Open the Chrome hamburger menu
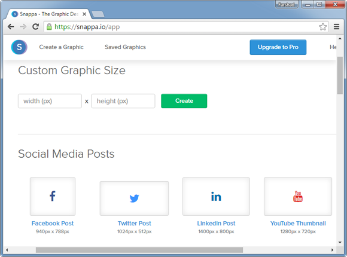This screenshot has height=257, width=347. 337,27
